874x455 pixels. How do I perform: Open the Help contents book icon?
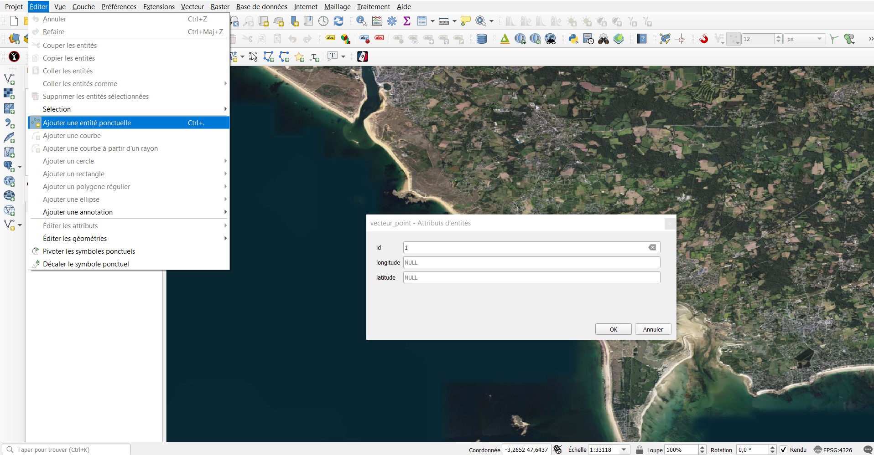pos(642,39)
